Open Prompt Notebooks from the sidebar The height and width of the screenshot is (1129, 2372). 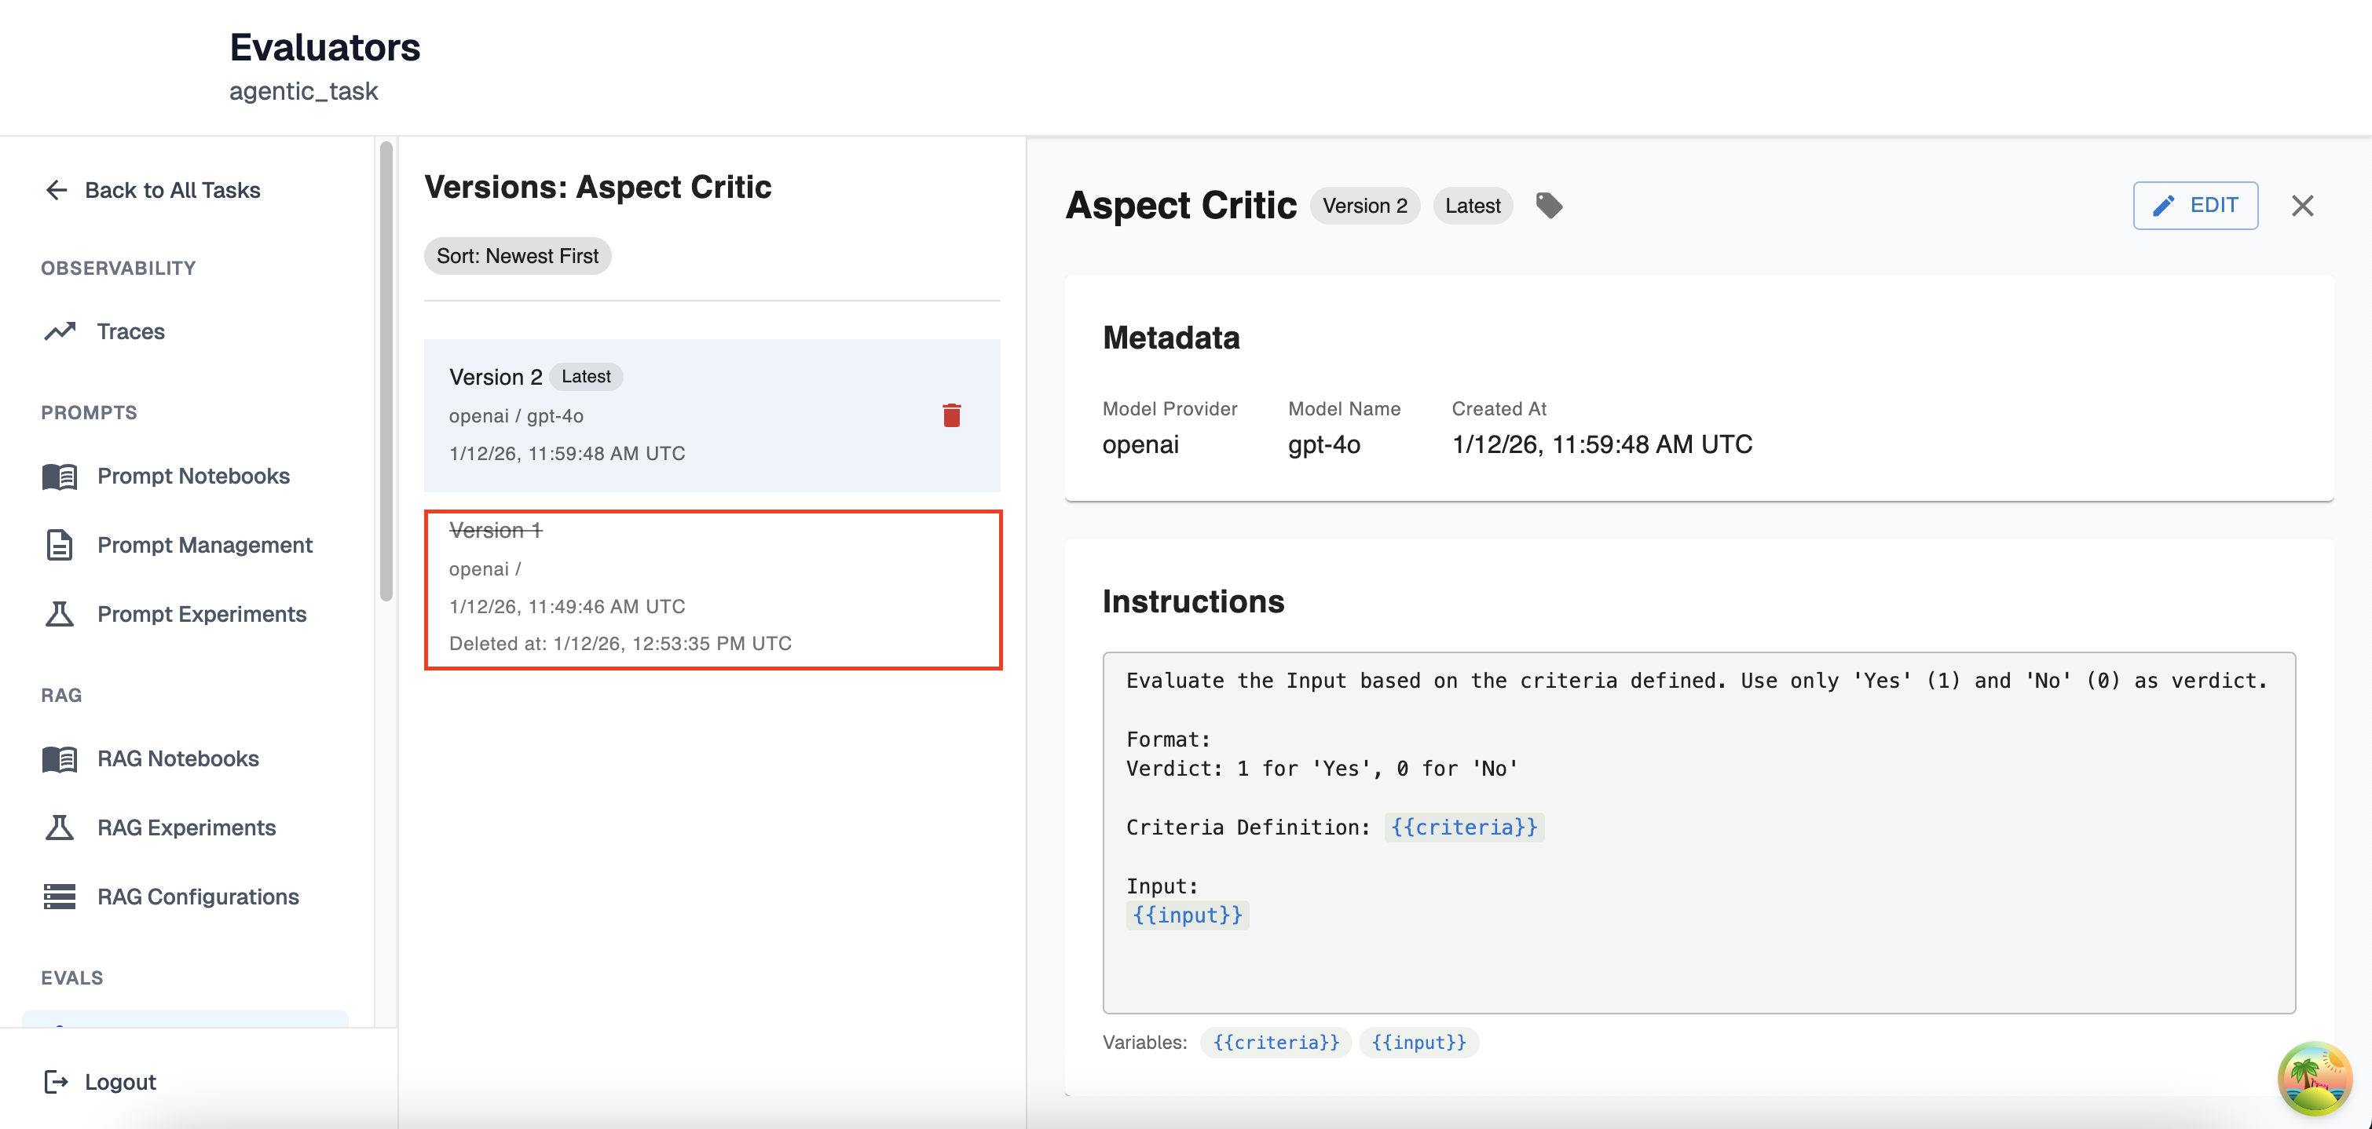tap(192, 476)
